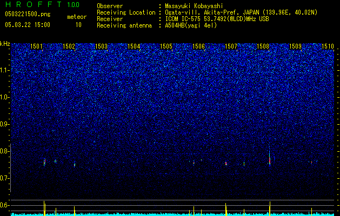Click time marker 1506
Viewport: 340px width, 216px height.
click(198, 46)
